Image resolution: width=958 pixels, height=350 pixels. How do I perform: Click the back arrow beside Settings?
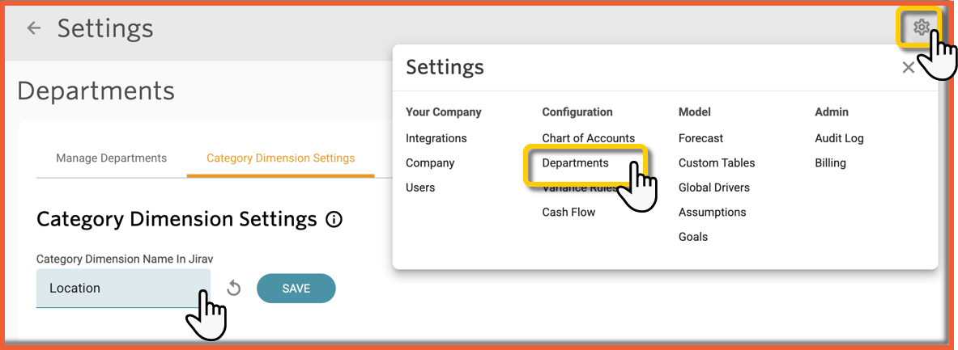33,28
